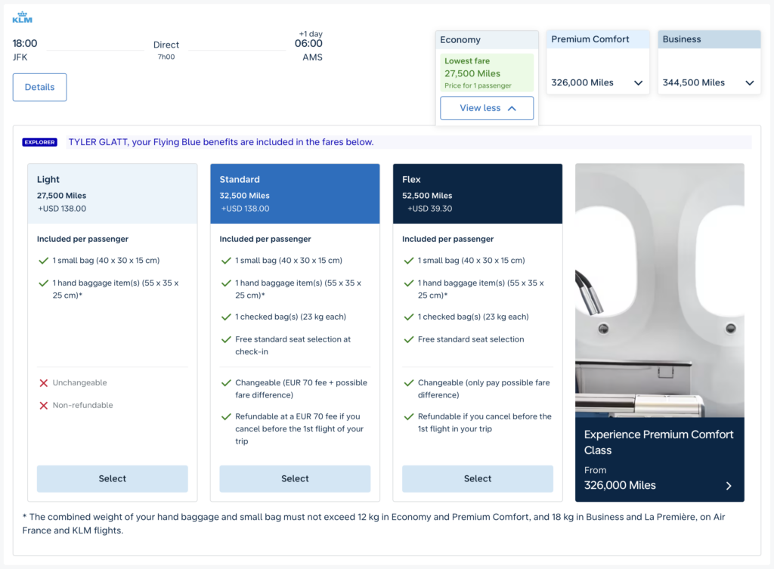Click the Flex Refundable checkmark
The height and width of the screenshot is (569, 774).
coord(409,416)
